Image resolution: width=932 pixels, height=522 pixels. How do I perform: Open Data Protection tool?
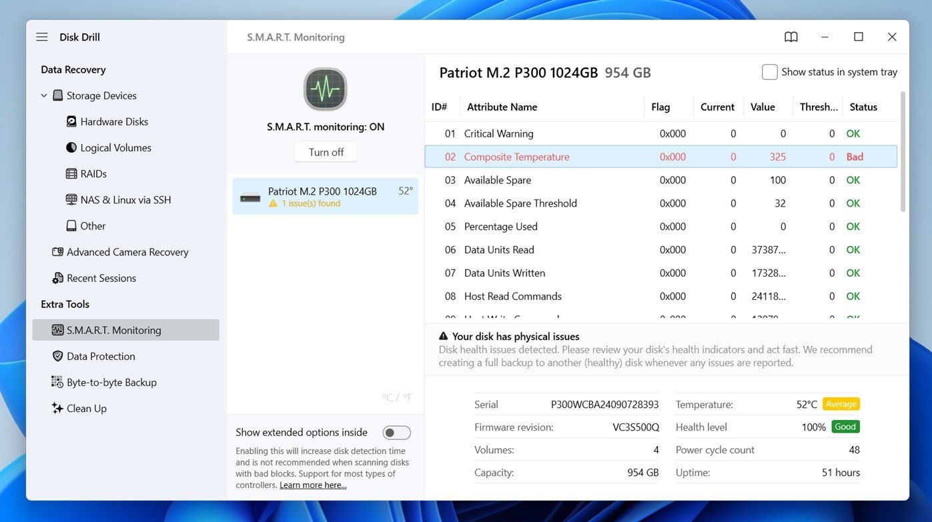click(x=101, y=356)
